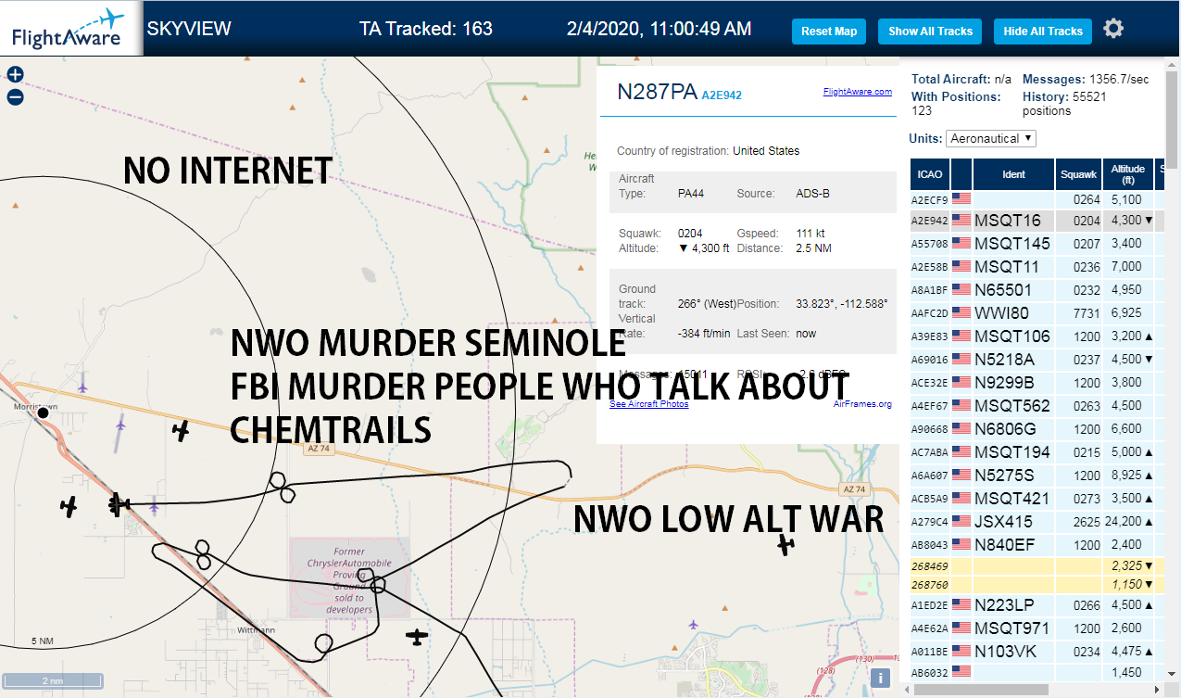The image size is (1181, 698).
Task: Select aircraft row MSQT971
Action: pos(1037,628)
